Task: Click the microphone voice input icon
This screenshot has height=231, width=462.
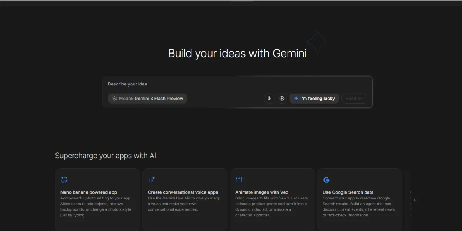Action: (269, 99)
